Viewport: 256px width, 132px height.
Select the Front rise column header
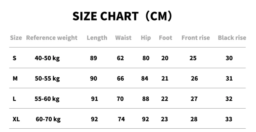(195, 38)
